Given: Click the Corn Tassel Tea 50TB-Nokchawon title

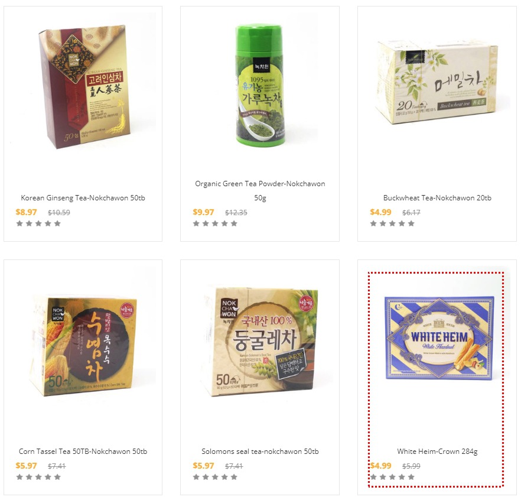Looking at the screenshot, I should coord(83,452).
